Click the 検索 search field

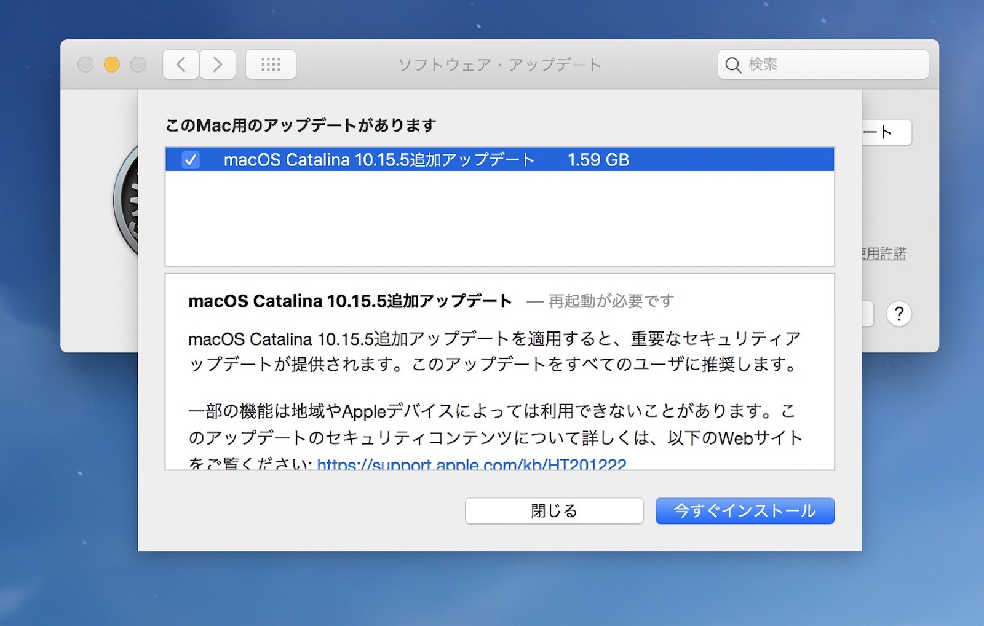point(823,65)
